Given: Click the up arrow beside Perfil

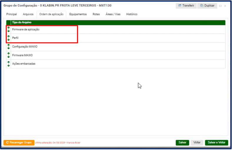Looking at the screenshot, I should tap(9, 36).
